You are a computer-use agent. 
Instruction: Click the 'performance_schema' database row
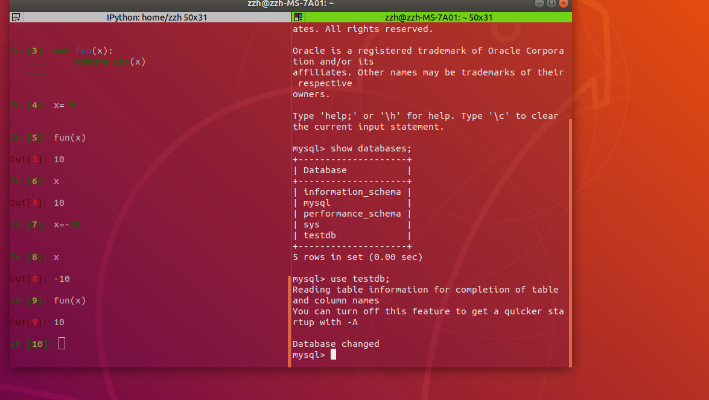click(x=352, y=214)
